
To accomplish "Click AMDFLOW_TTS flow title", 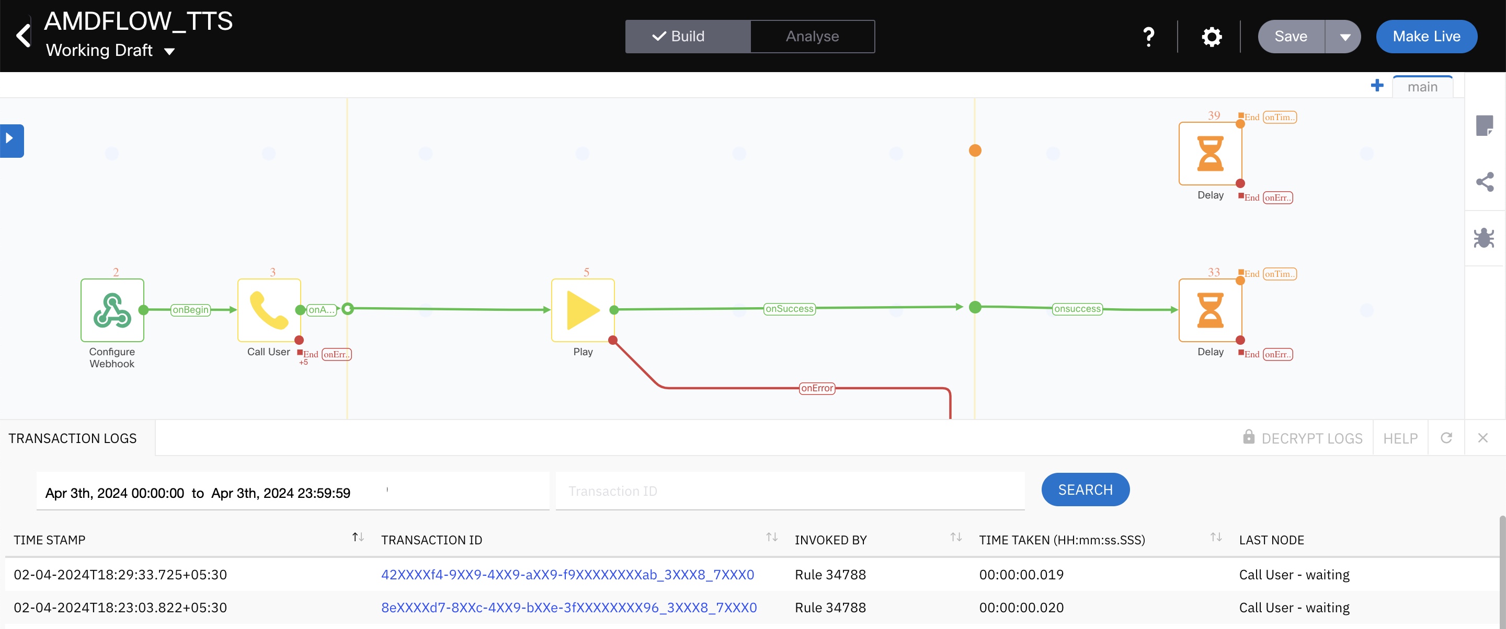I will (x=139, y=21).
